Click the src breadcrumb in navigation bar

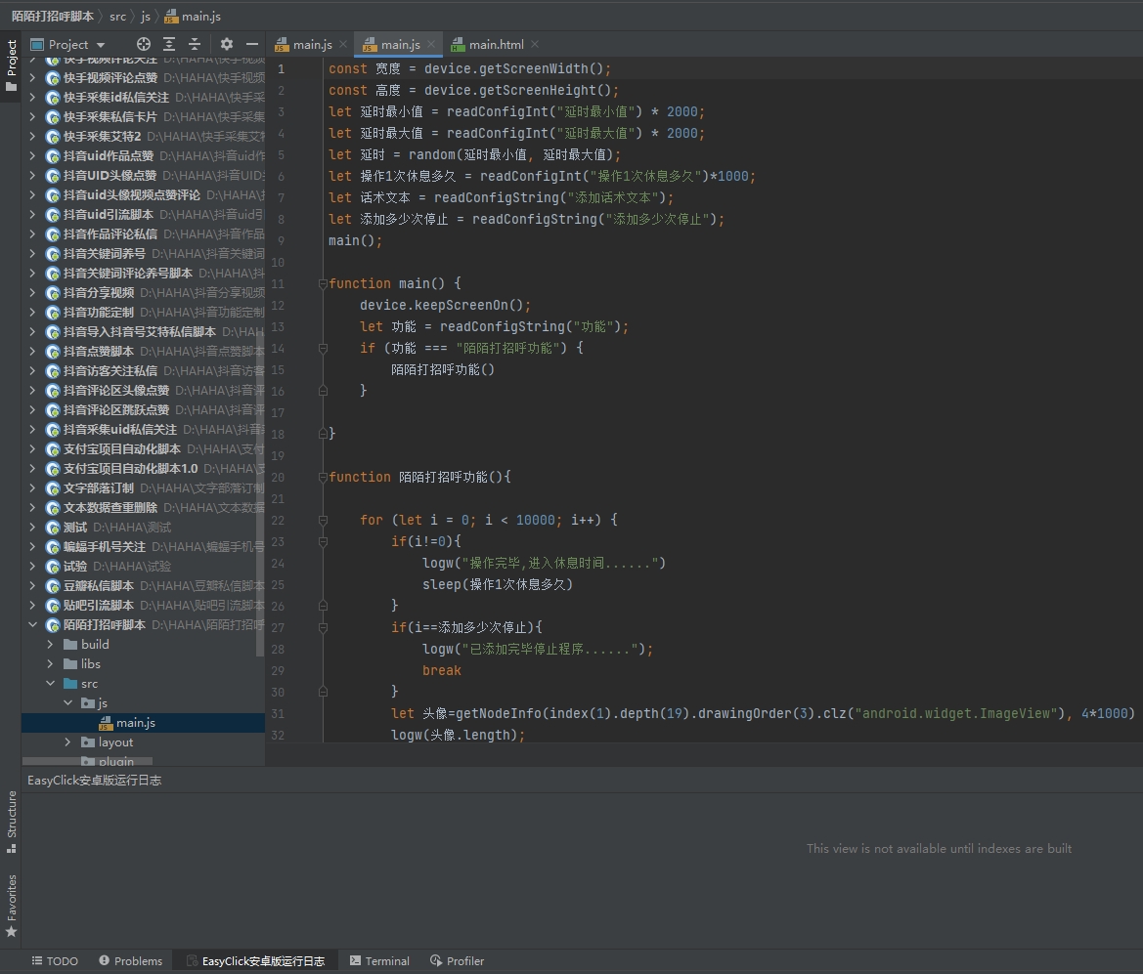[117, 16]
